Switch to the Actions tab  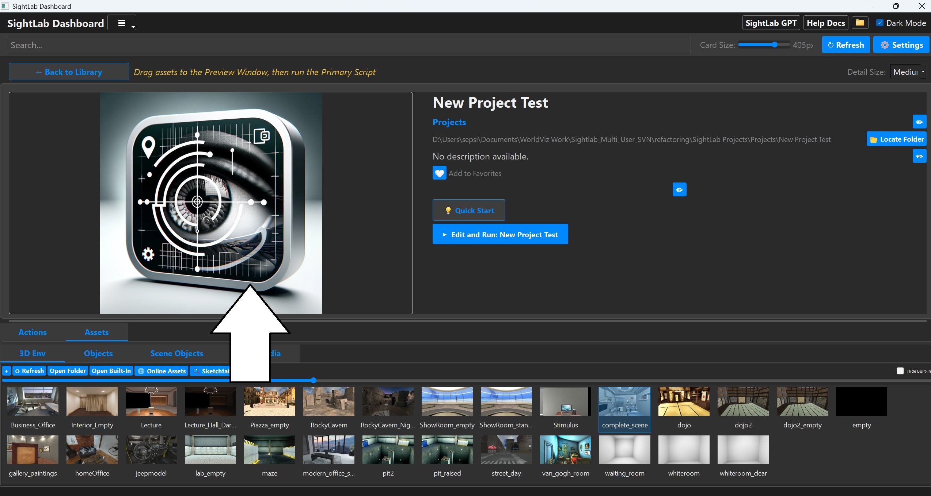[x=33, y=332]
